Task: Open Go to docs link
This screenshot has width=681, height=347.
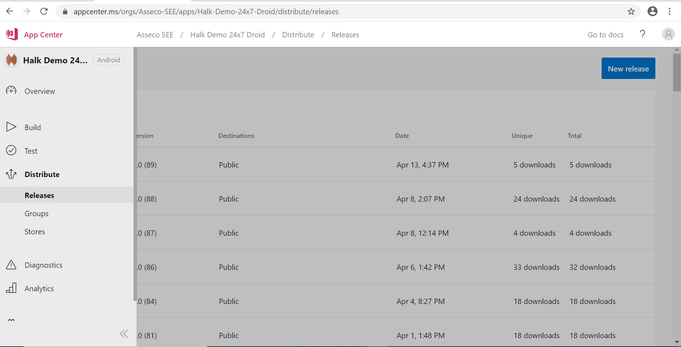Action: click(606, 35)
